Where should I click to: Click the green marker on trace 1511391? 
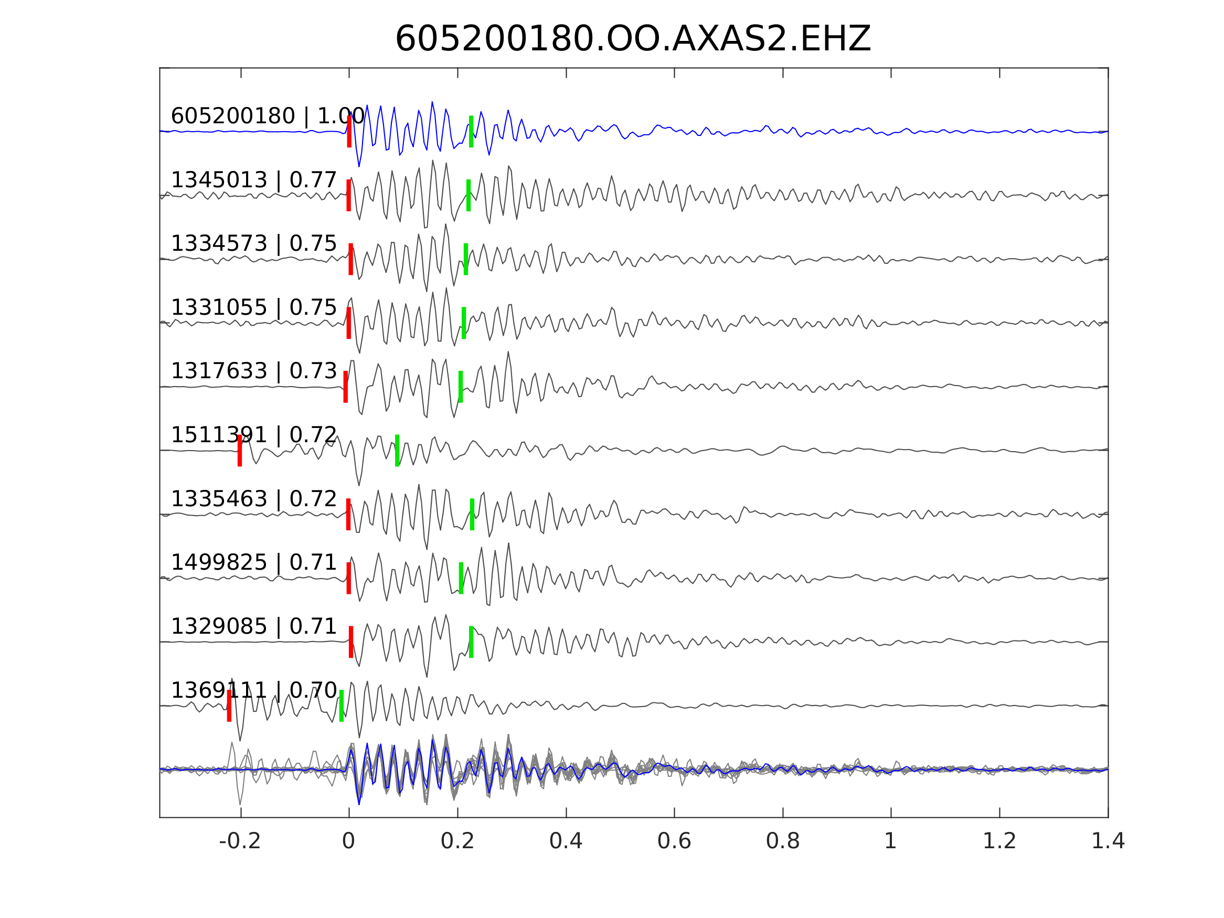[x=397, y=451]
